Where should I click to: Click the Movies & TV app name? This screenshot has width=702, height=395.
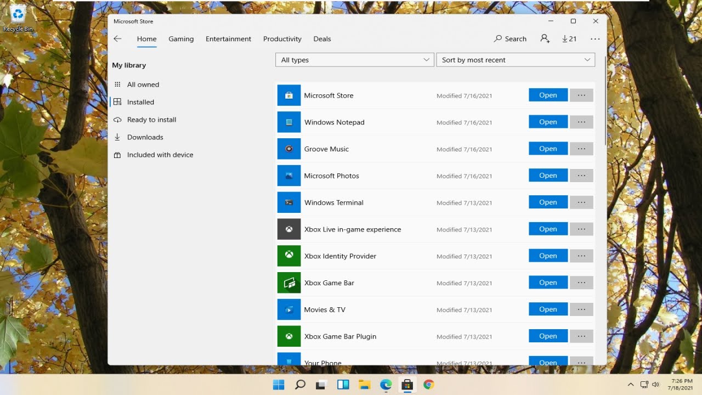pos(325,310)
